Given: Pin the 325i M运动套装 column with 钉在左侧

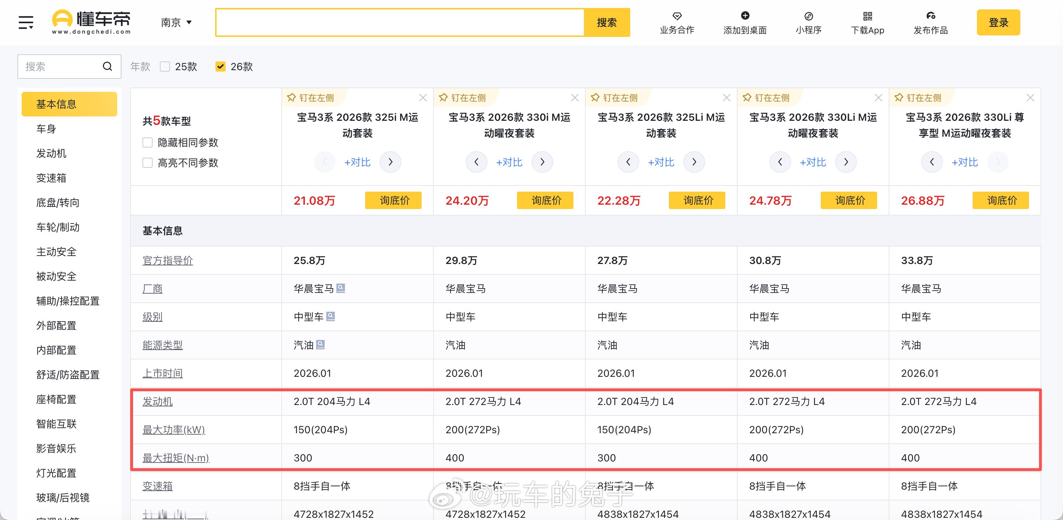Looking at the screenshot, I should 312,98.
